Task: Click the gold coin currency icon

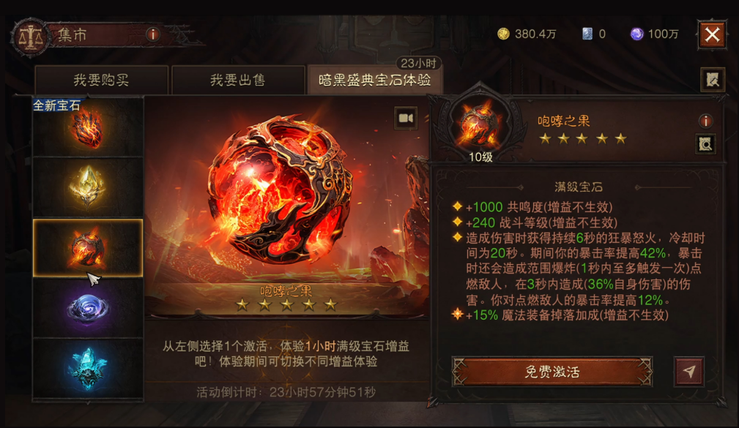Action: [x=503, y=34]
